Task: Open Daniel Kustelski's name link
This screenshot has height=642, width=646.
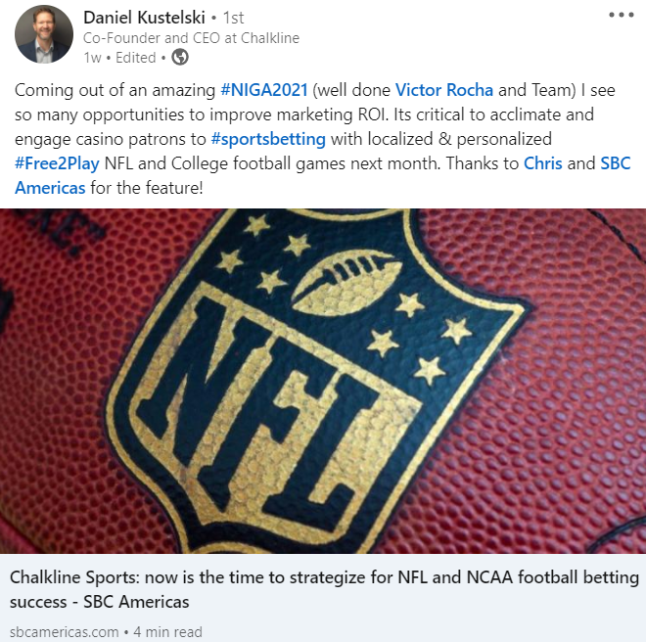Action: (144, 18)
